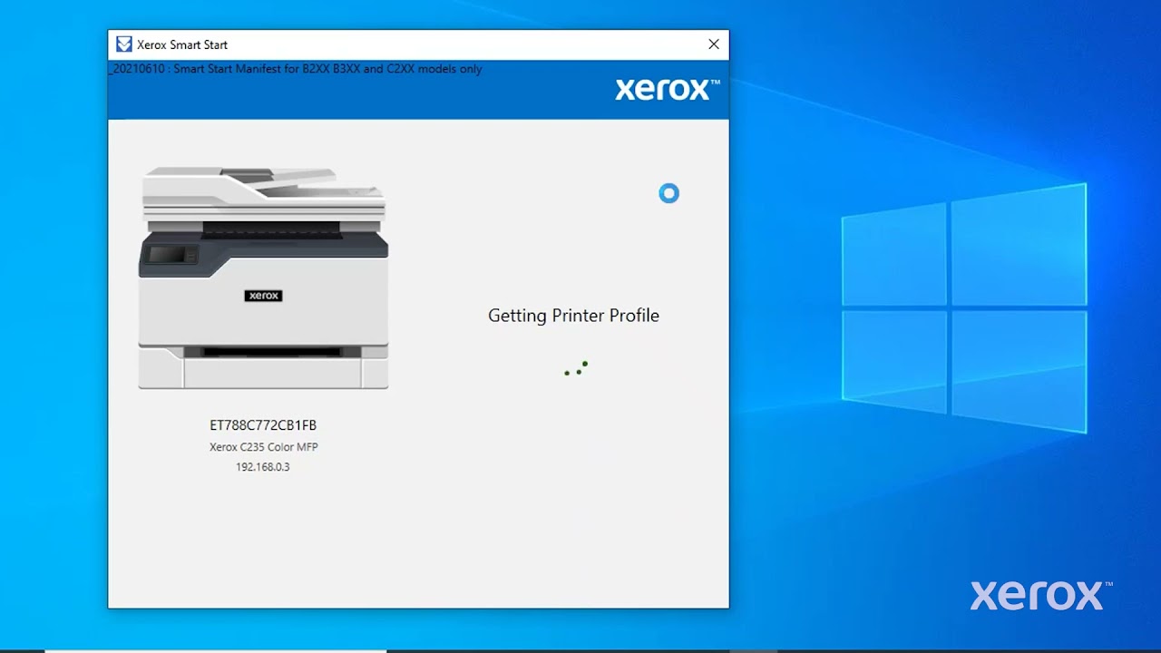The height and width of the screenshot is (653, 1161).
Task: Click the Xerox C235 printer image
Action: coord(263,278)
